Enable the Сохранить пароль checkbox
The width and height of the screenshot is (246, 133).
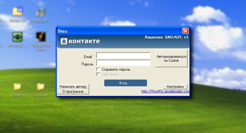click(98, 69)
